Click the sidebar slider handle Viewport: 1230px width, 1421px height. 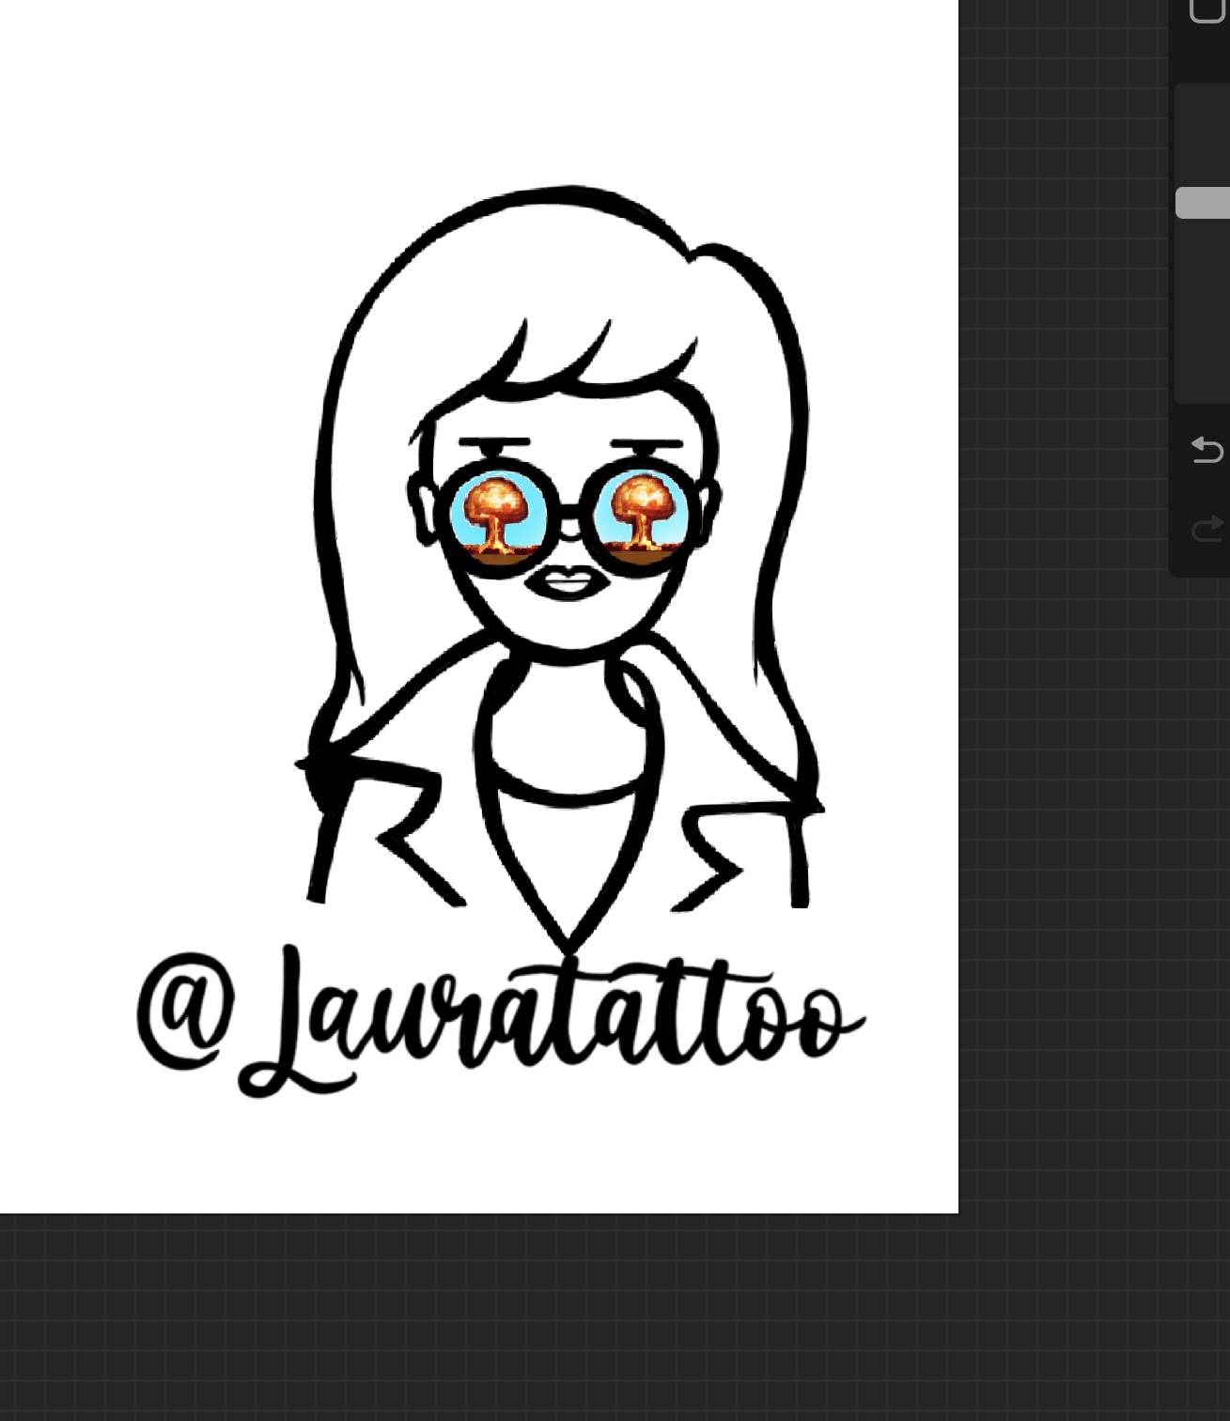click(1204, 203)
